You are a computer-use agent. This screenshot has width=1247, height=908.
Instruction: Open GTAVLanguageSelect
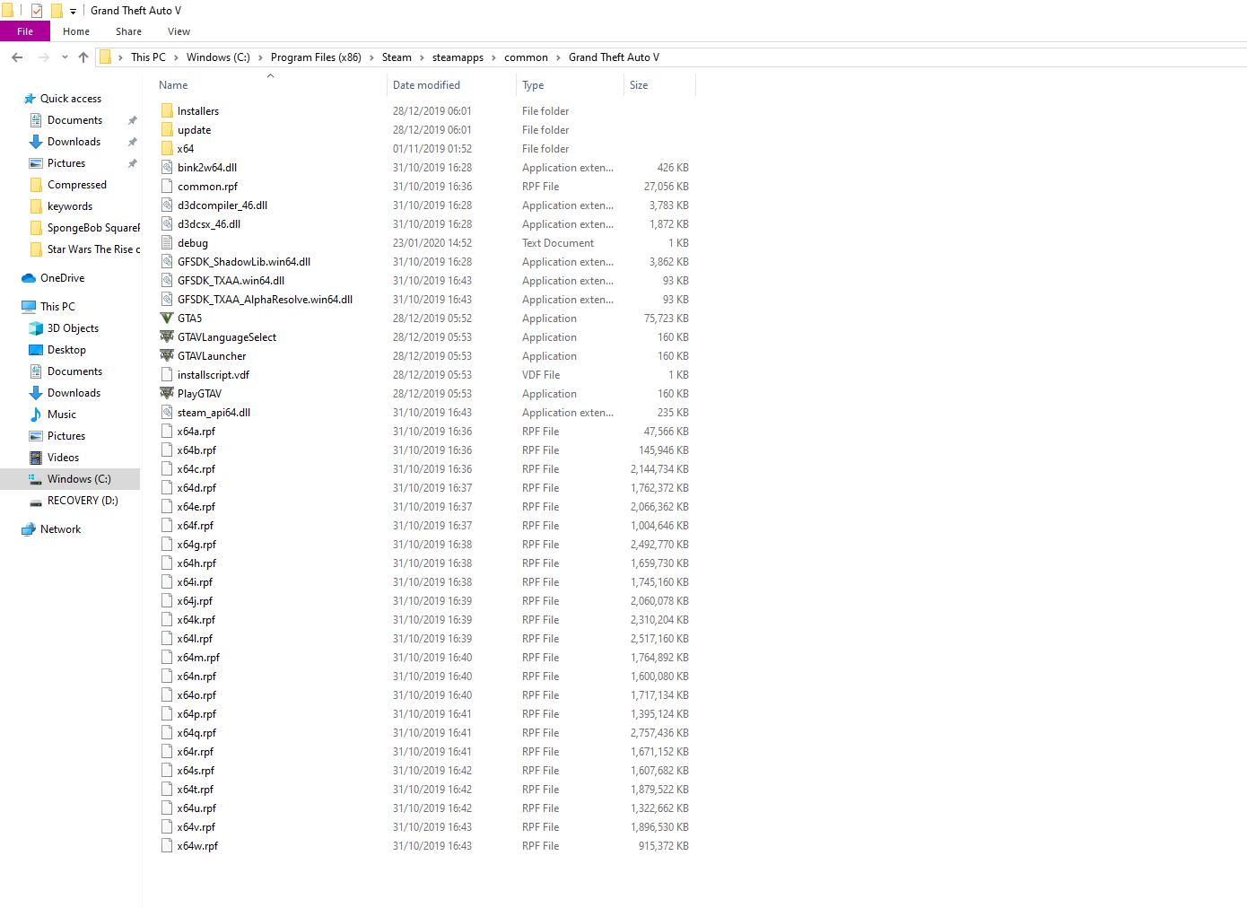click(x=226, y=336)
